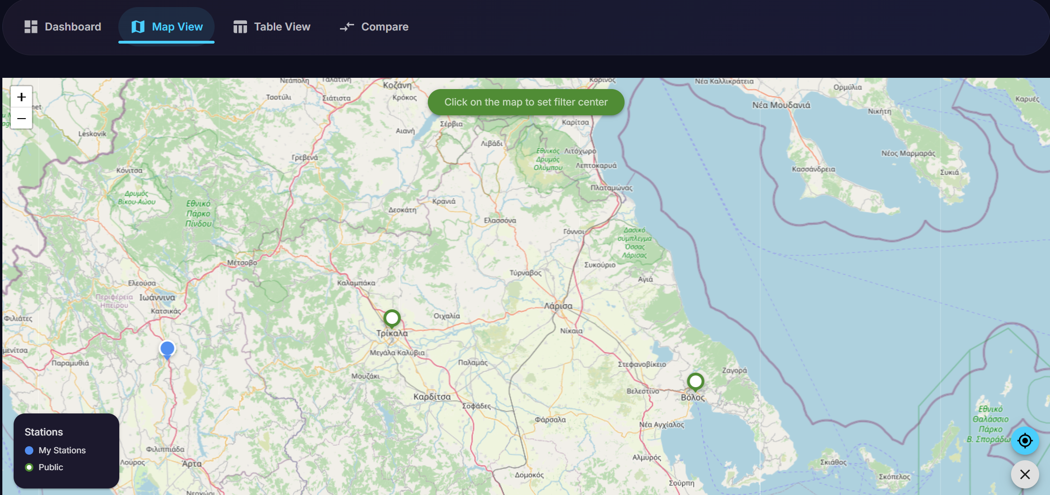Click the green station marker near Trikala
This screenshot has height=495, width=1050.
point(392,318)
